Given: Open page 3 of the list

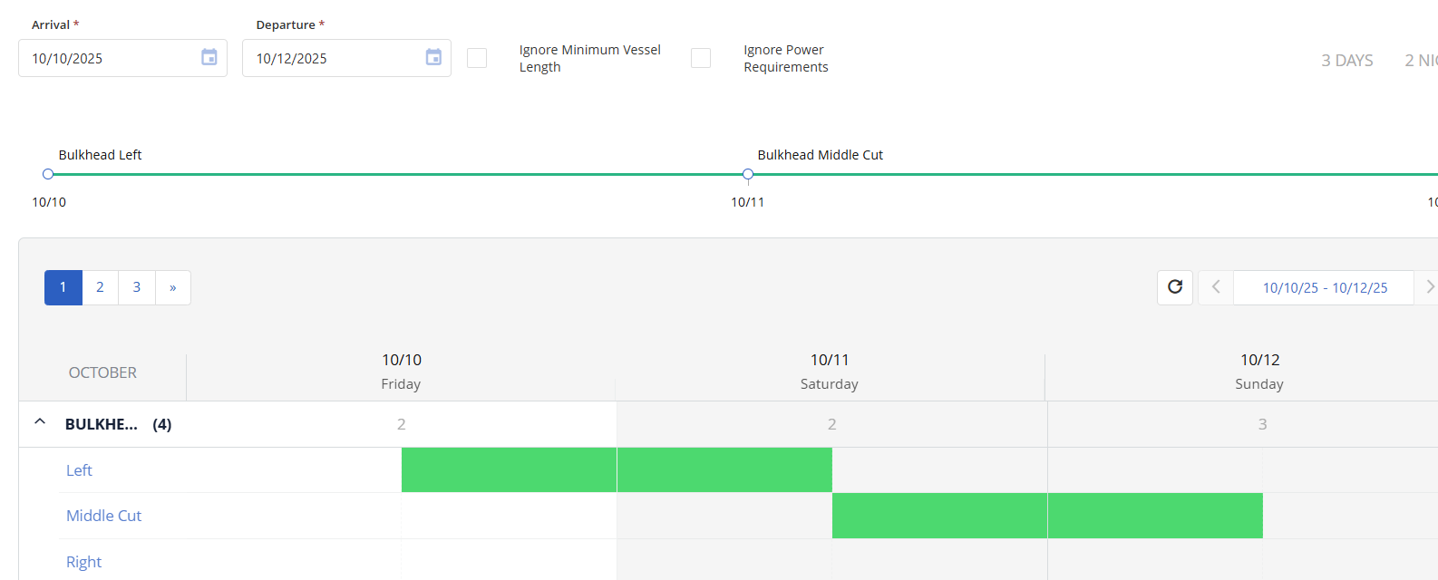Looking at the screenshot, I should [x=137, y=287].
